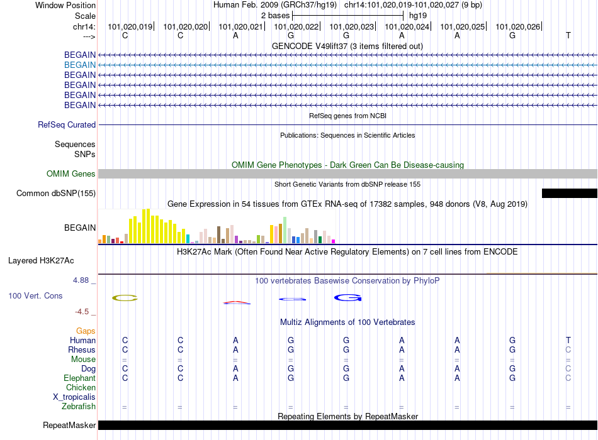This screenshot has width=598, height=440.
Task: Select the Zebrafish species row label
Action: [79, 407]
